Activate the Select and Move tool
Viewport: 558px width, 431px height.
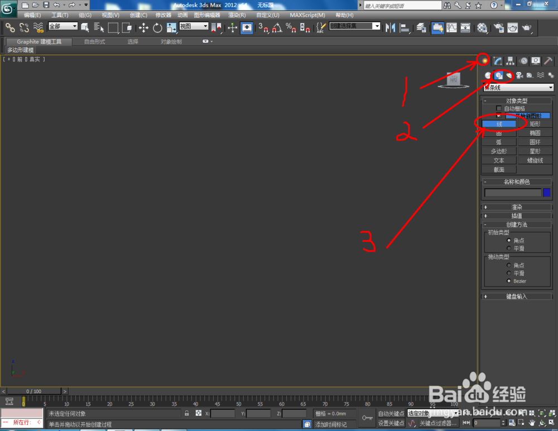pyautogui.click(x=143, y=27)
